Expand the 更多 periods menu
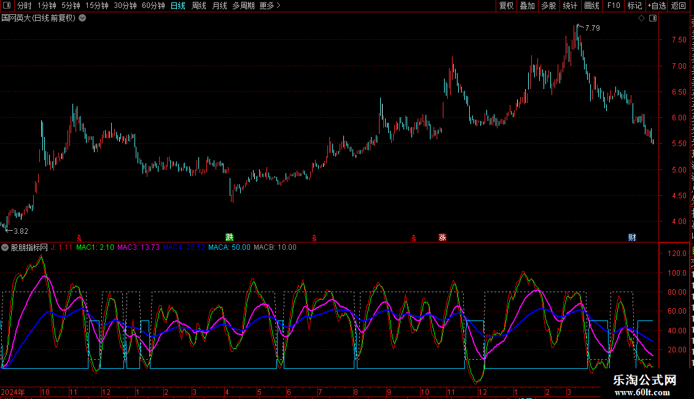The image size is (694, 399). (270, 6)
